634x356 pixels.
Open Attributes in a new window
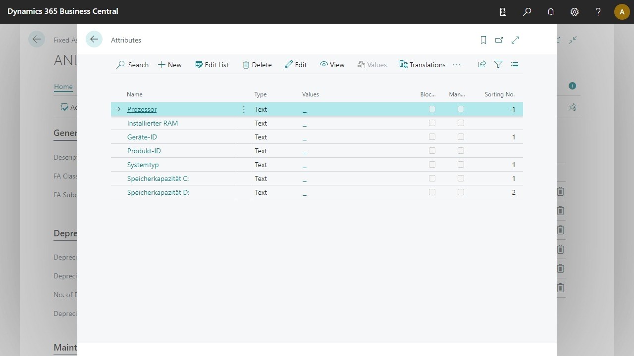tap(499, 40)
